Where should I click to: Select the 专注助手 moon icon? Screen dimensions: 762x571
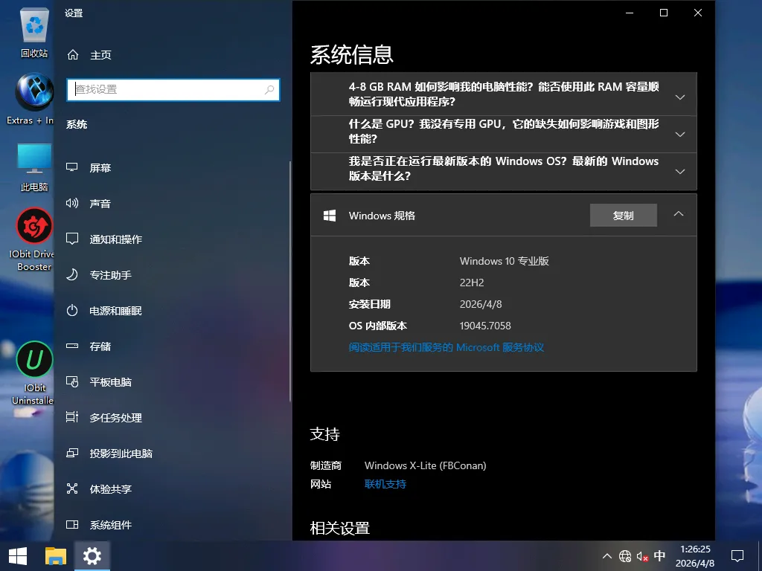pos(72,275)
